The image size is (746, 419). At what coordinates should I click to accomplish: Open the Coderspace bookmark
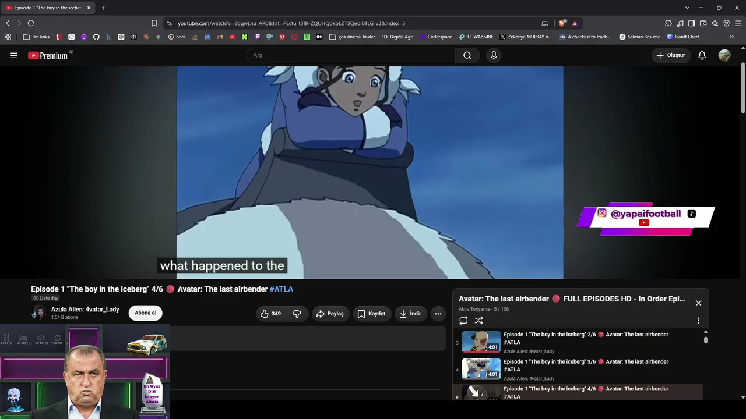pos(435,37)
